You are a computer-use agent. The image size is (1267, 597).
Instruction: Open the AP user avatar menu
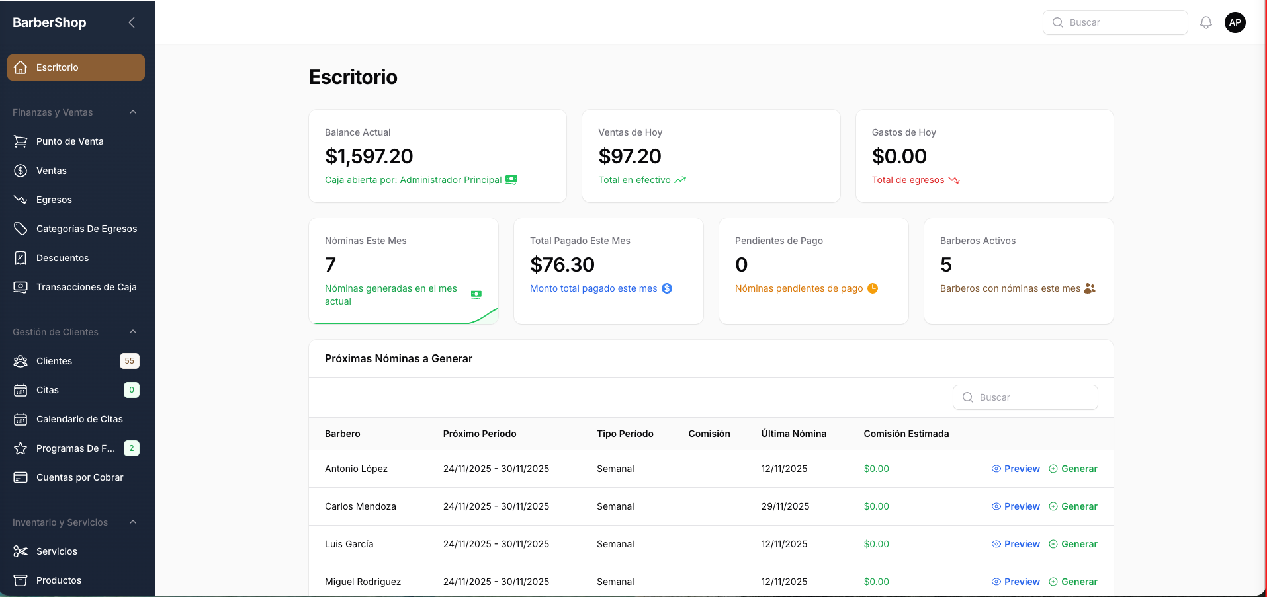click(1235, 22)
